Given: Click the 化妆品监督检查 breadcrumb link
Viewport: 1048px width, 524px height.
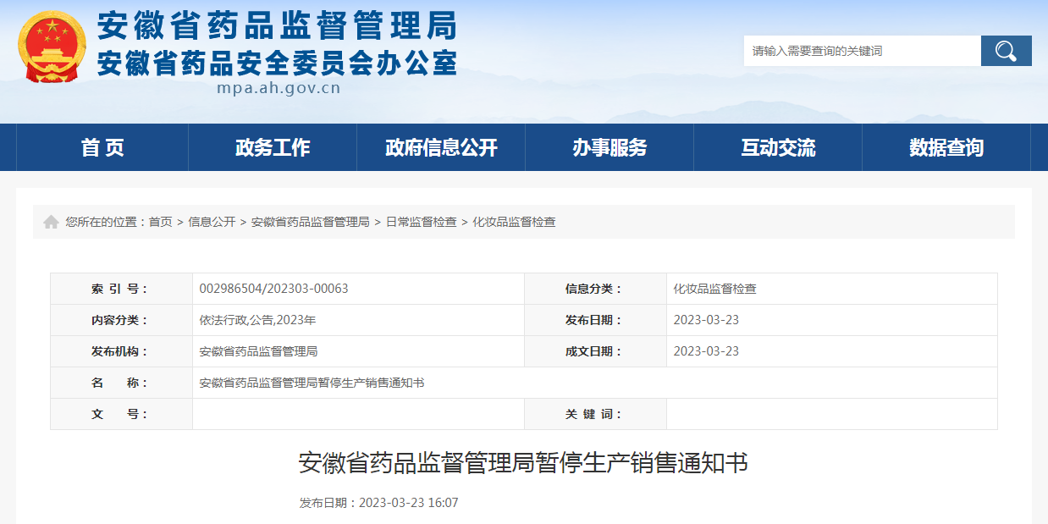Looking at the screenshot, I should pos(515,222).
